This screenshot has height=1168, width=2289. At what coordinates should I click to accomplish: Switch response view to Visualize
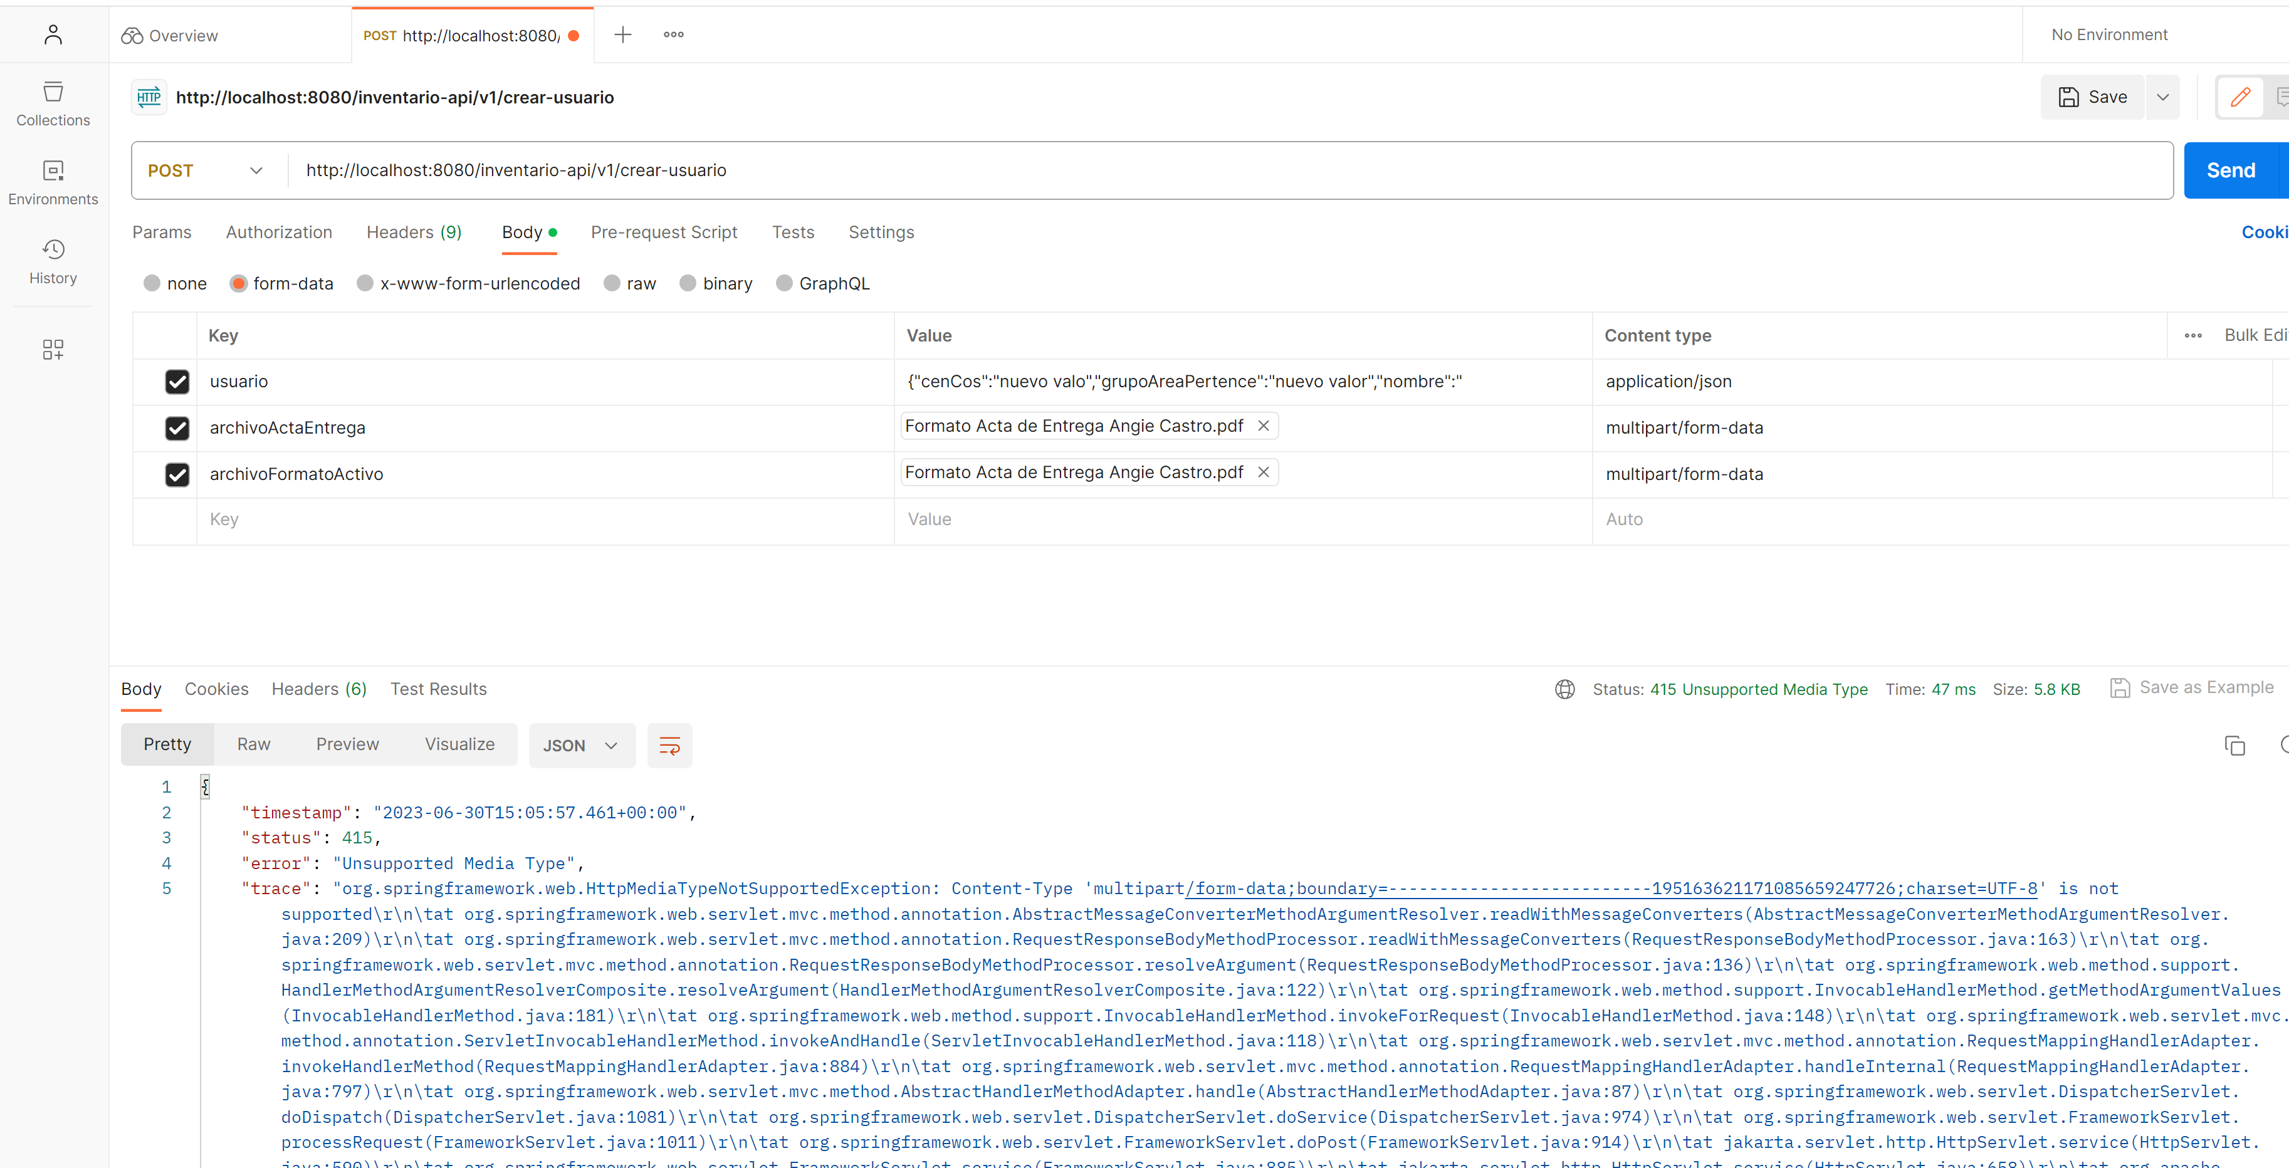click(459, 744)
